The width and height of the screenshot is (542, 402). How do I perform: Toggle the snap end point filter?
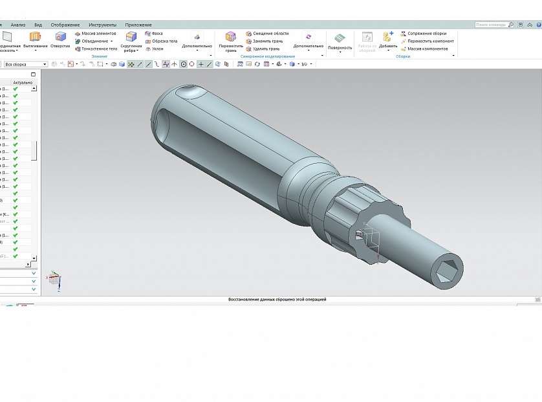click(140, 64)
